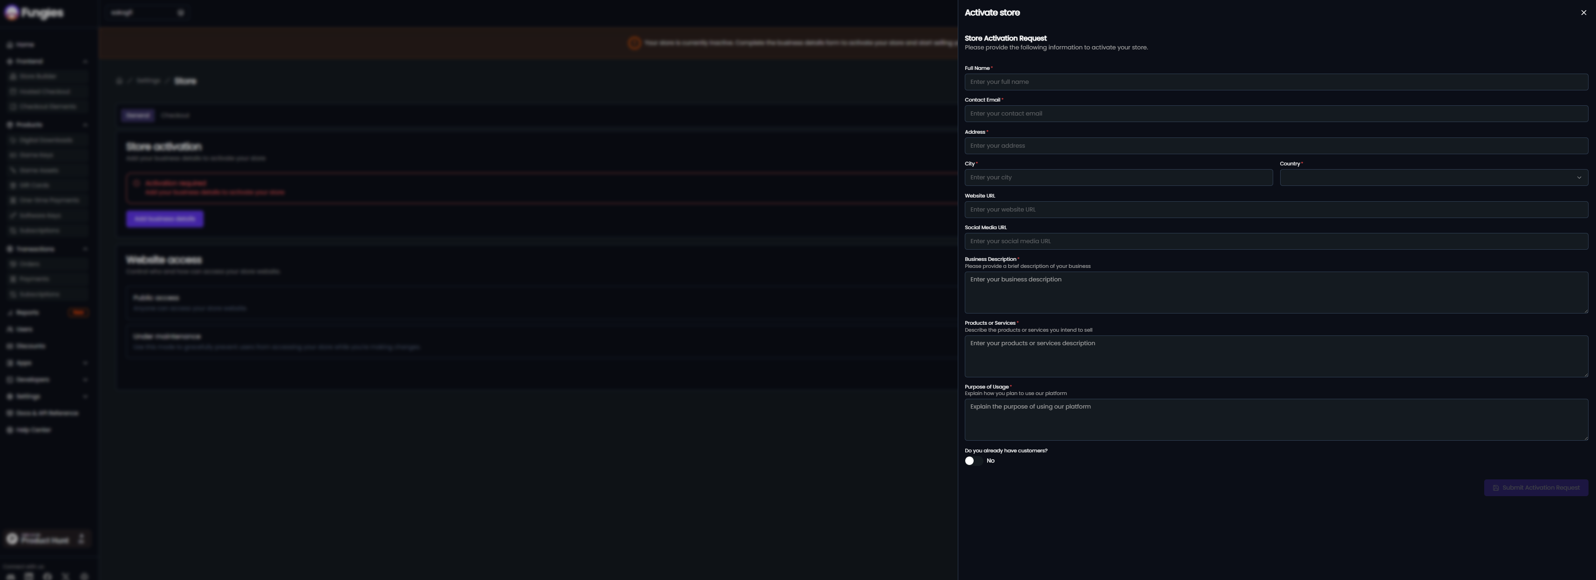Click the Pungies logo icon
The width and height of the screenshot is (1596, 580).
tap(11, 13)
